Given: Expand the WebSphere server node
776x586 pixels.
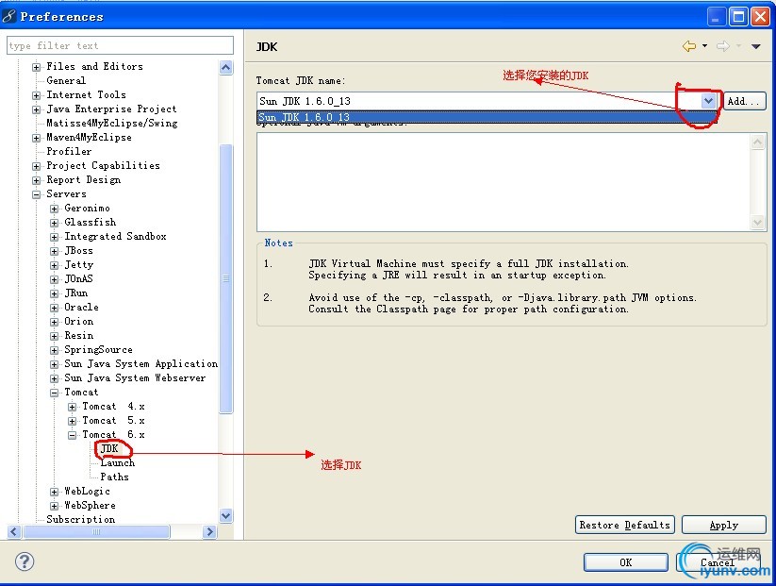Looking at the screenshot, I should [x=54, y=506].
